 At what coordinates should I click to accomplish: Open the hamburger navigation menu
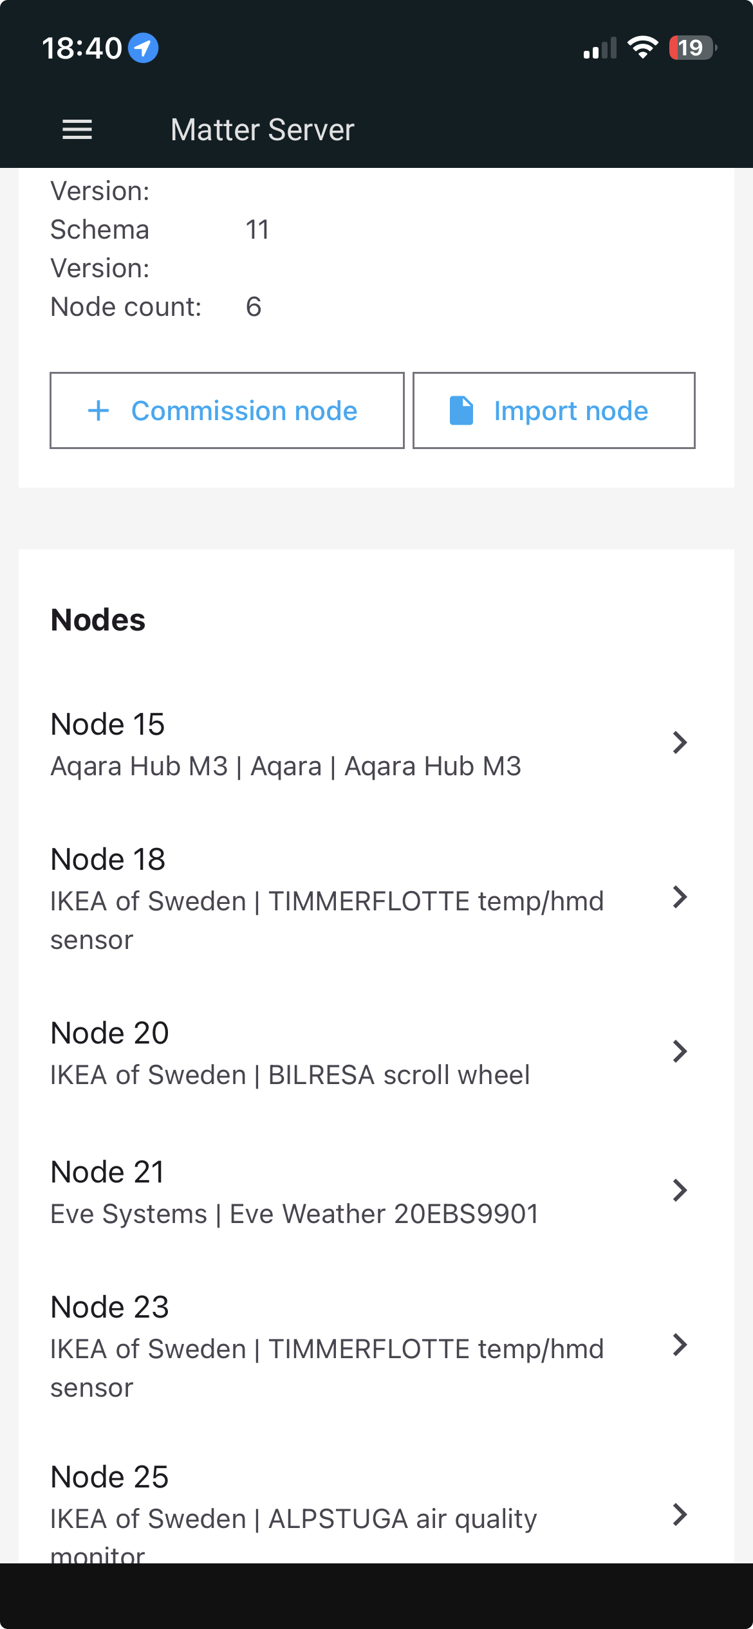point(77,129)
